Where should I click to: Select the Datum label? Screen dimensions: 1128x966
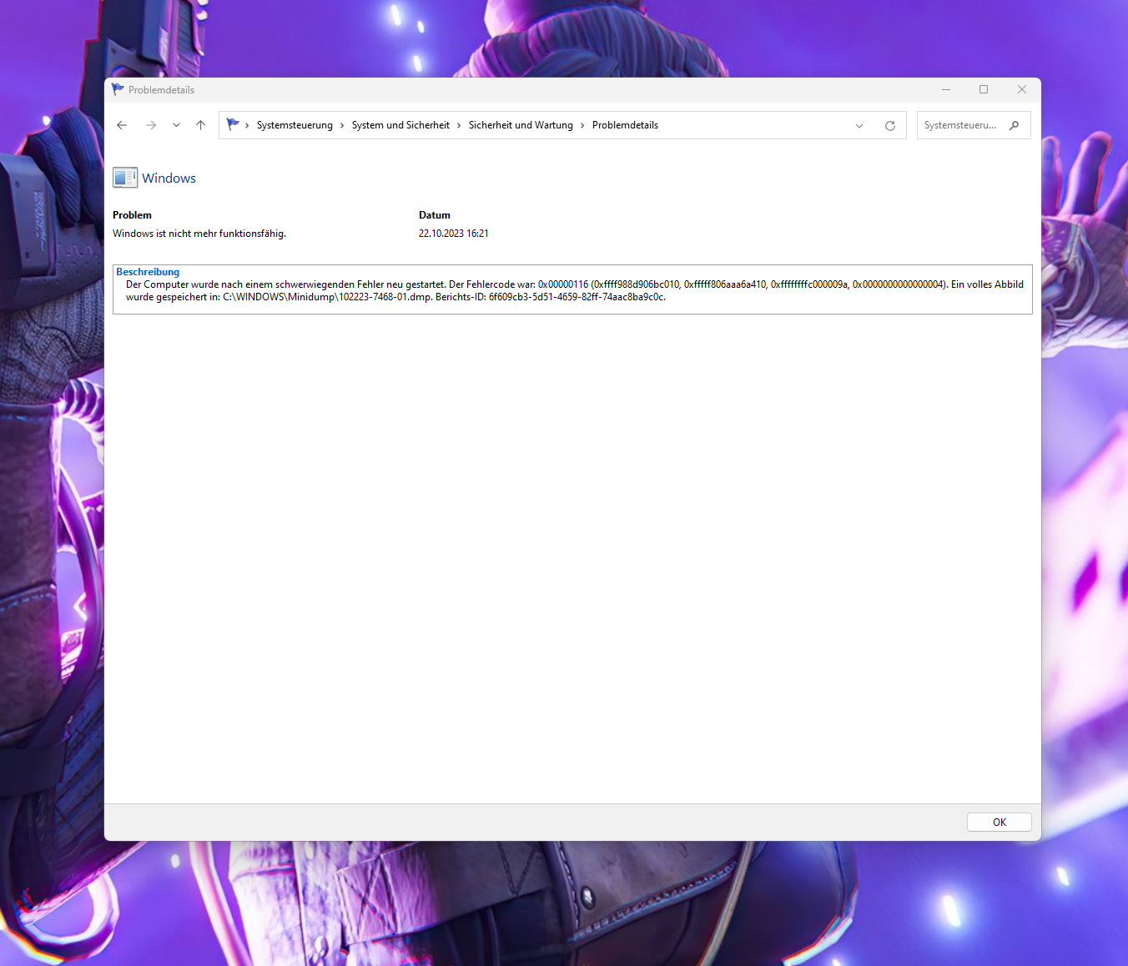[435, 215]
